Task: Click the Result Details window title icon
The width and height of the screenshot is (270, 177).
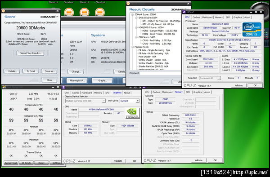Action: point(128,4)
